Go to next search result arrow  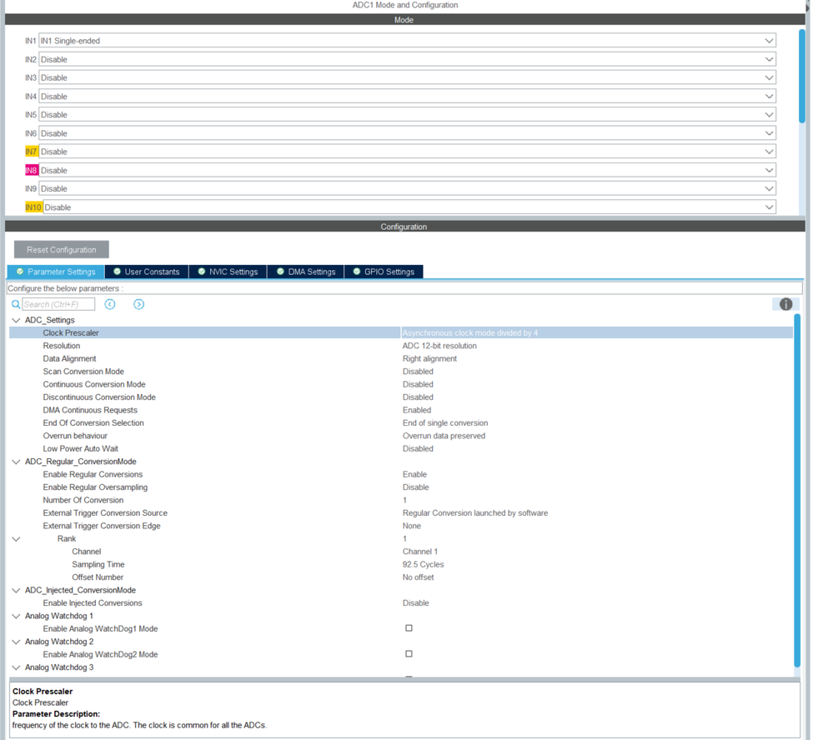pos(138,304)
